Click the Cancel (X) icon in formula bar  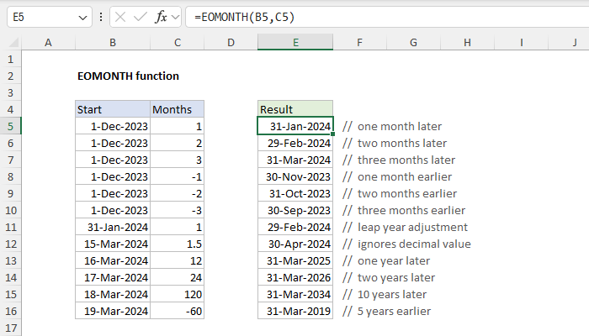click(x=120, y=17)
